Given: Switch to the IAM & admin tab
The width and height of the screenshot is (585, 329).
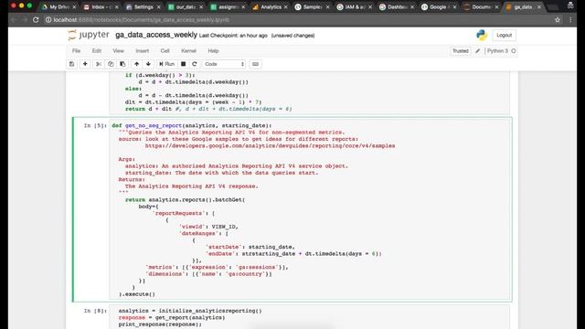Looking at the screenshot, I should [355, 6].
